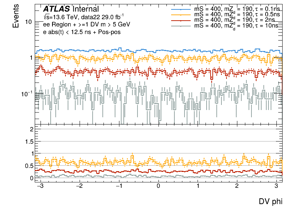Click the 'ee Region + >=1 DV m > 5 GeV' text
The width and height of the screenshot is (288, 207).
pyautogui.click(x=81, y=25)
